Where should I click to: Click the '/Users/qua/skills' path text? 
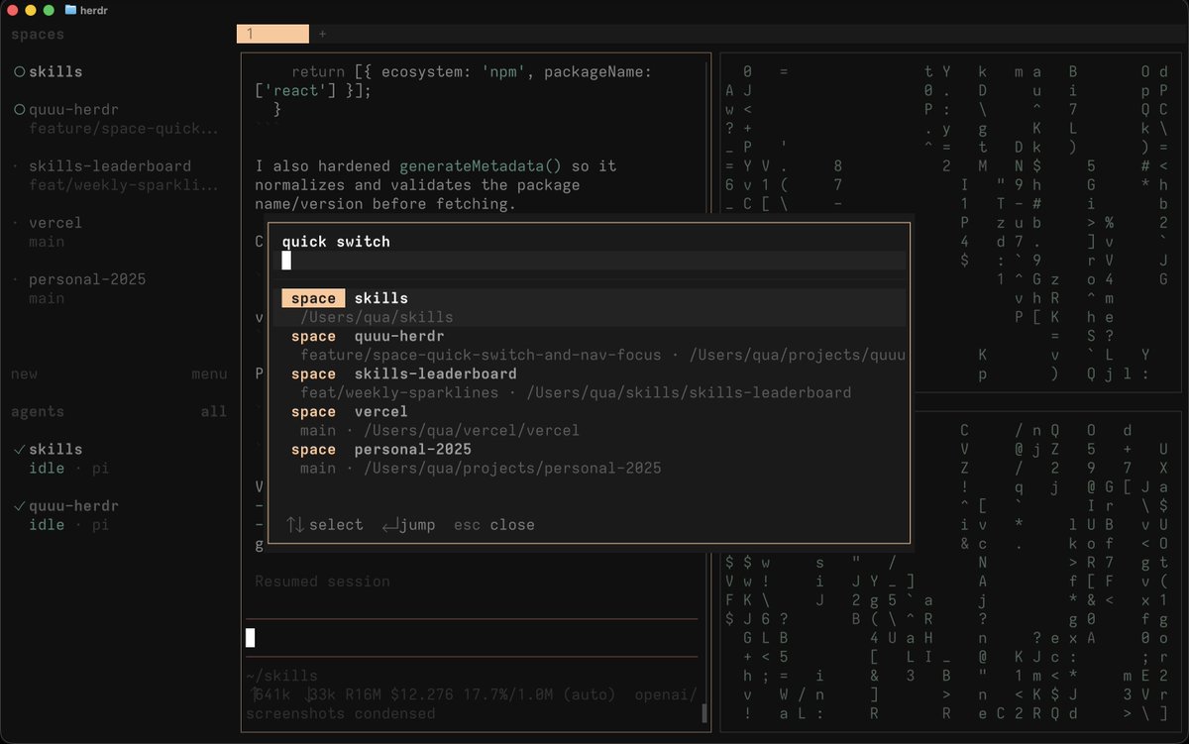[x=377, y=317]
